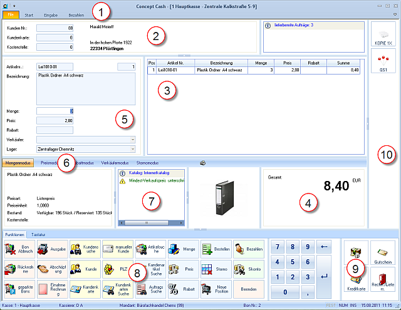Click the Bestellen function button
The image size is (401, 310).
point(216,249)
